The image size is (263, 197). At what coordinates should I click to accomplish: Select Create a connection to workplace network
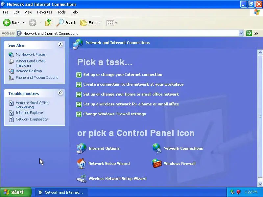click(x=133, y=84)
